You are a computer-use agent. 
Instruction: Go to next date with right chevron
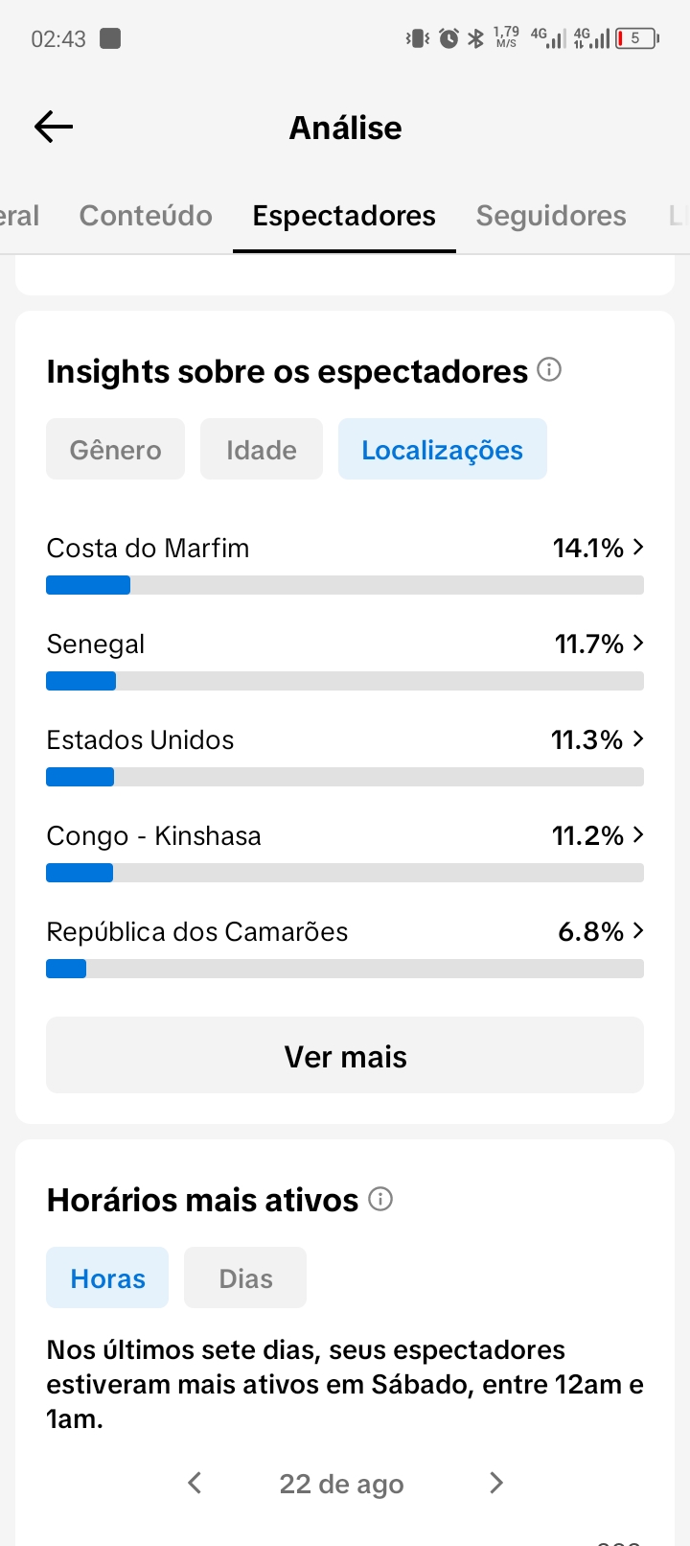pyautogui.click(x=495, y=1483)
